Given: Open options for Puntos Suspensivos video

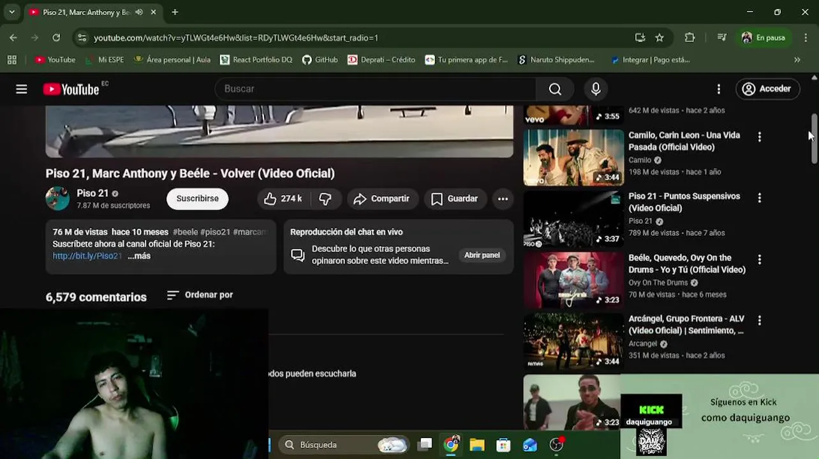Looking at the screenshot, I should pyautogui.click(x=759, y=198).
